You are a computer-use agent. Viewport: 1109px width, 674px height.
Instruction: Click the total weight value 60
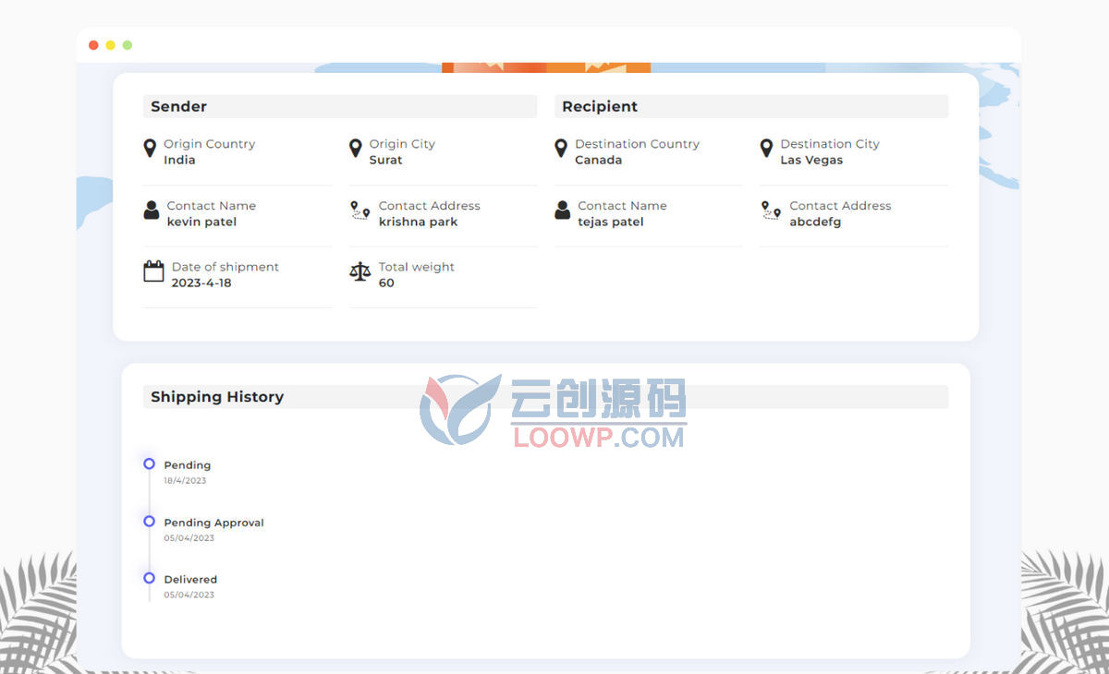click(x=386, y=283)
